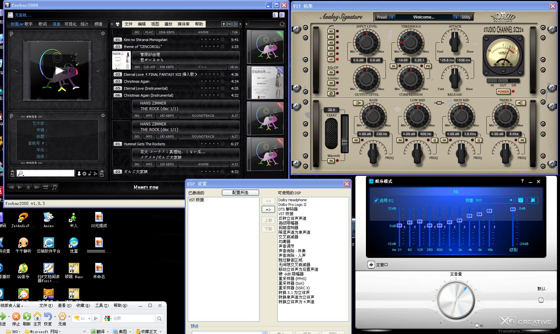Screen dimensions: 560x334
Task: Click the save preset icon in EQ panel
Action: pyautogui.click(x=521, y=200)
